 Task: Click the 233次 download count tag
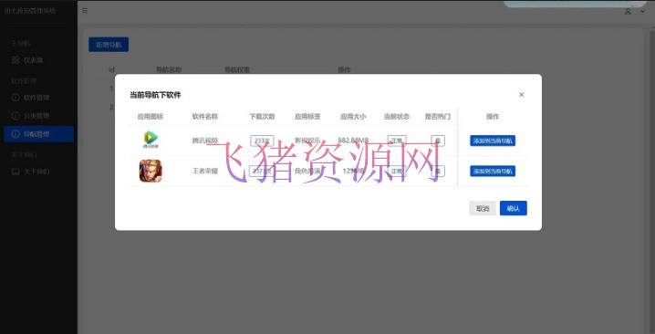262,141
